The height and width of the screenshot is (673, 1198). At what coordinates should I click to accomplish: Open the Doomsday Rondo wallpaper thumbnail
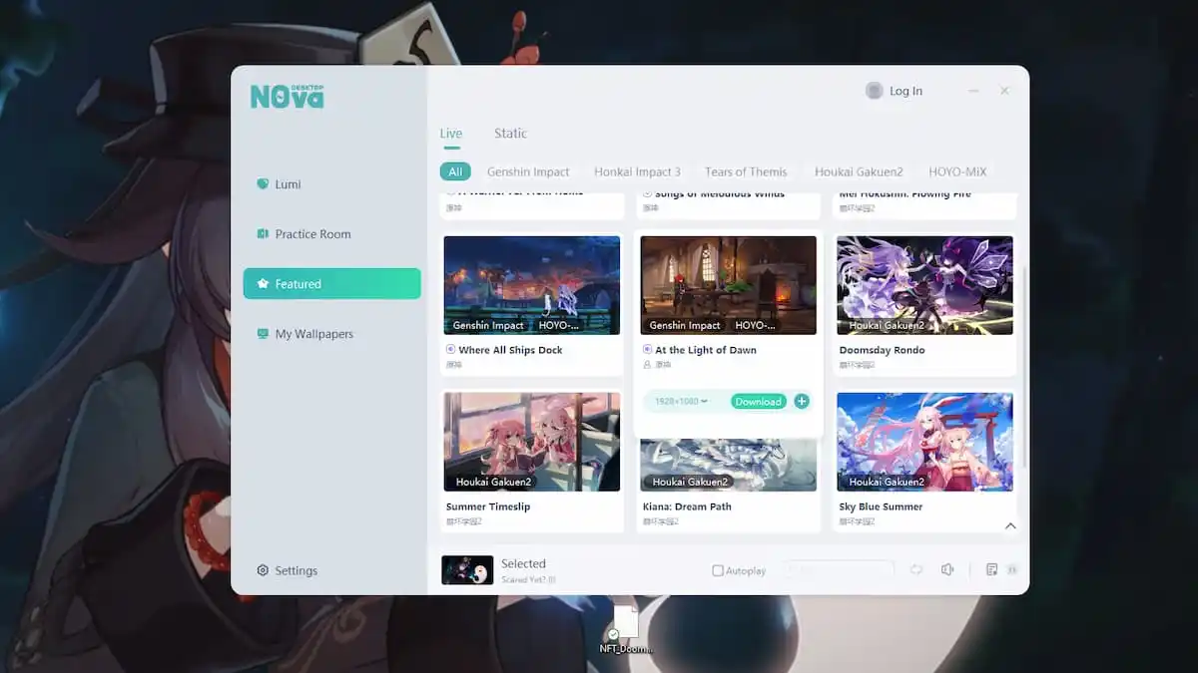(x=924, y=285)
